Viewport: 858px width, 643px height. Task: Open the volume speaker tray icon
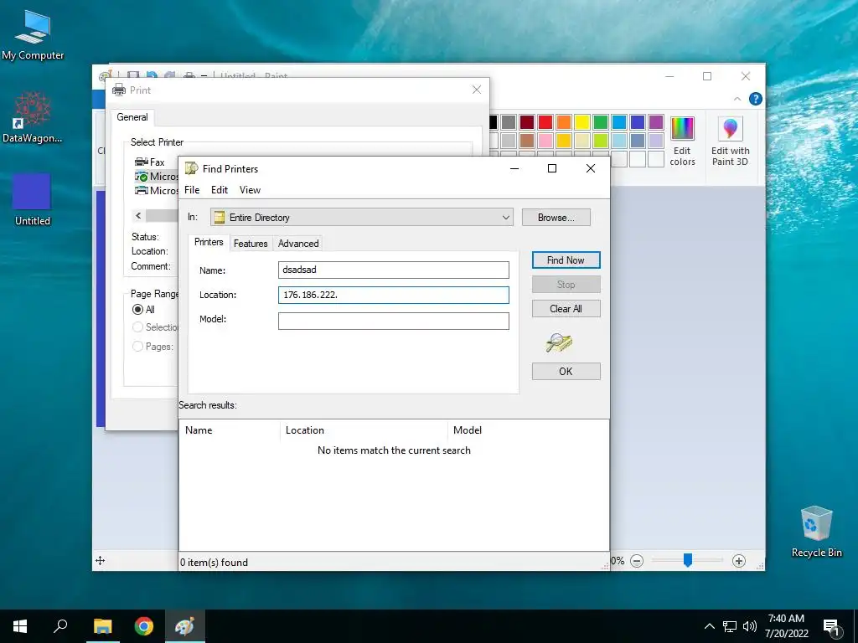[750, 626]
